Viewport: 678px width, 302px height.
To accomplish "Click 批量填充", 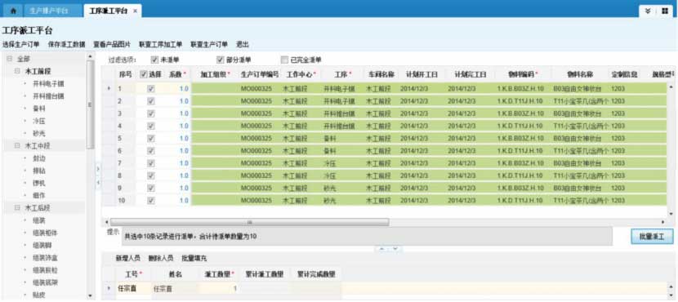I will [x=194, y=259].
